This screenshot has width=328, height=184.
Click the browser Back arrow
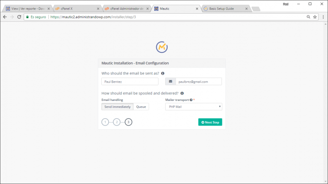[x=5, y=17]
